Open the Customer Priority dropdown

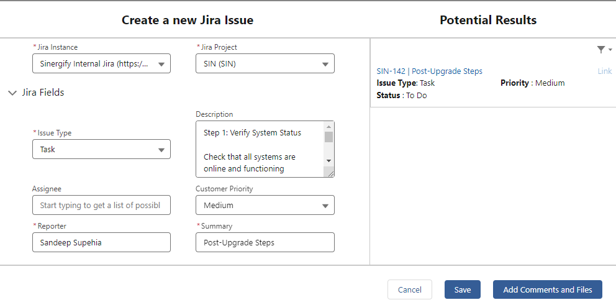[265, 205]
